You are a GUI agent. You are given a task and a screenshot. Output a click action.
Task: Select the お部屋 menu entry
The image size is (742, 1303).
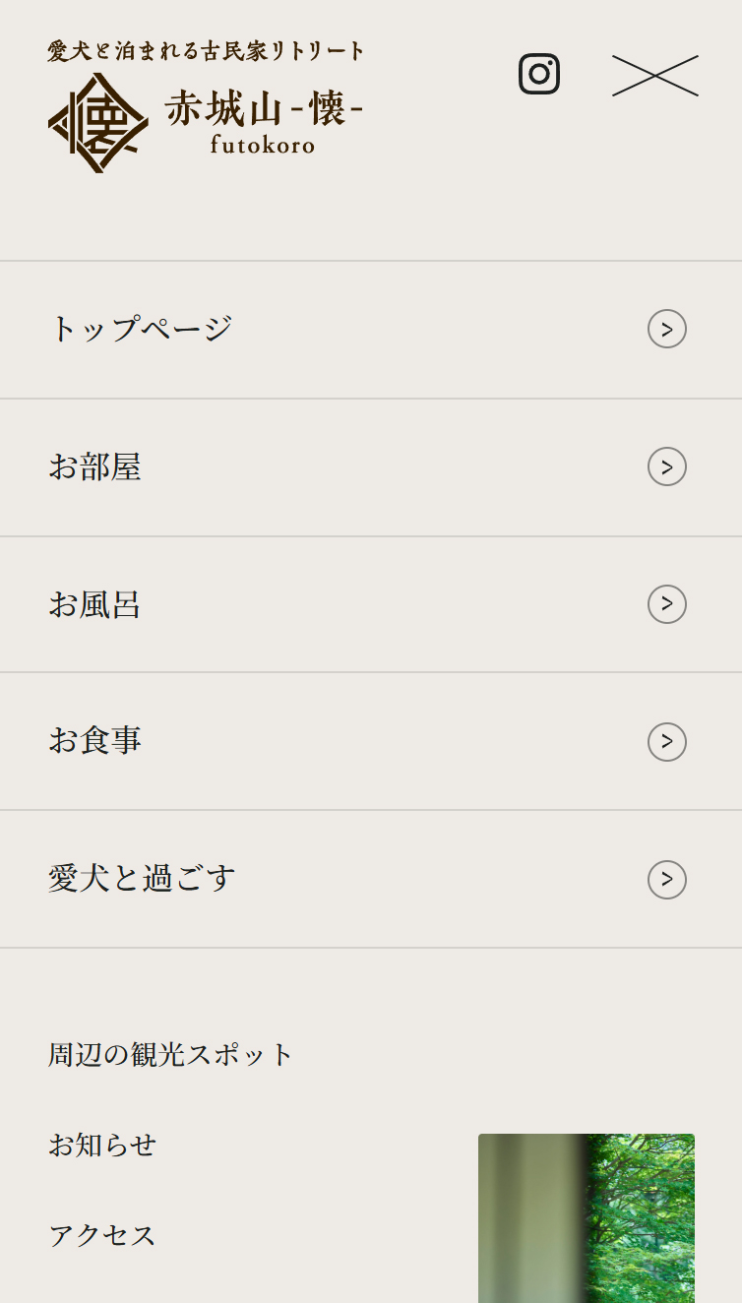pyautogui.click(x=371, y=467)
